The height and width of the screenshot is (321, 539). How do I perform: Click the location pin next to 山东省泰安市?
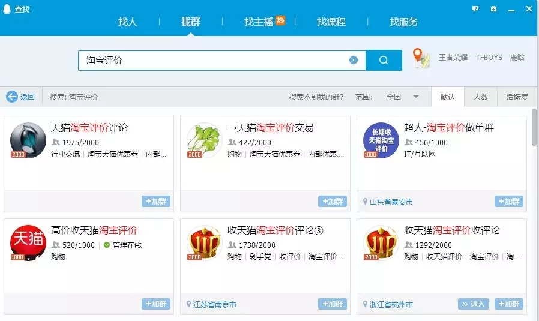click(365, 202)
